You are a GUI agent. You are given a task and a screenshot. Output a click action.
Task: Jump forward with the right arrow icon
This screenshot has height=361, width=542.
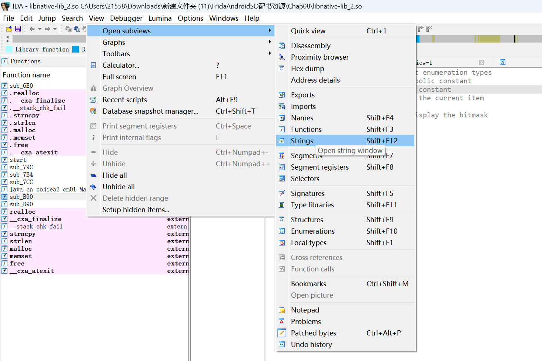pos(47,29)
